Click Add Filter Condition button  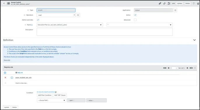(45, 95)
